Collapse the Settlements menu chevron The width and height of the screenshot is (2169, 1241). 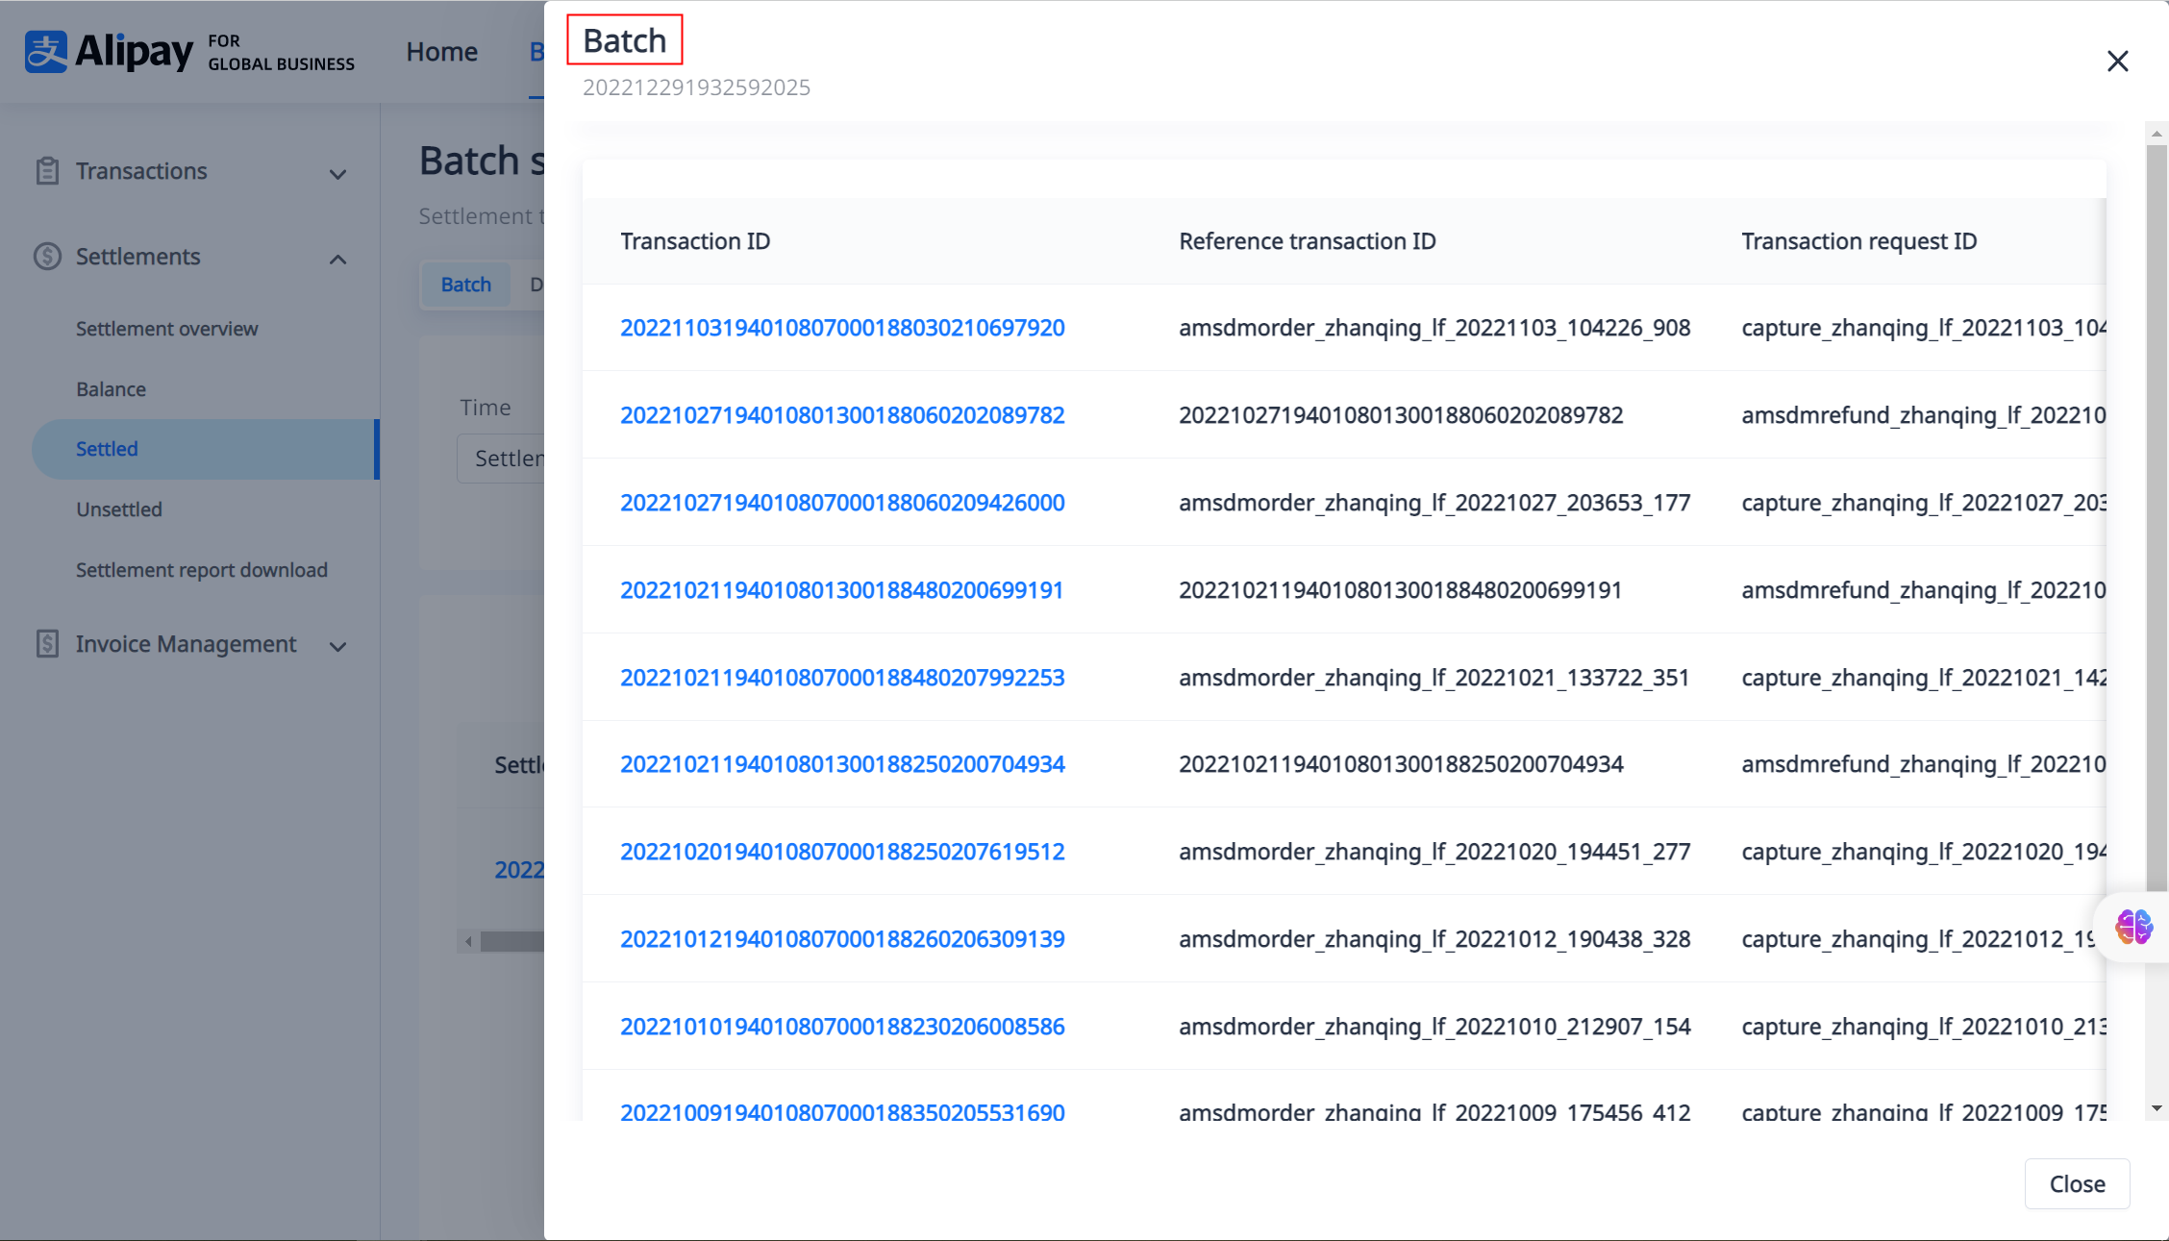(337, 260)
